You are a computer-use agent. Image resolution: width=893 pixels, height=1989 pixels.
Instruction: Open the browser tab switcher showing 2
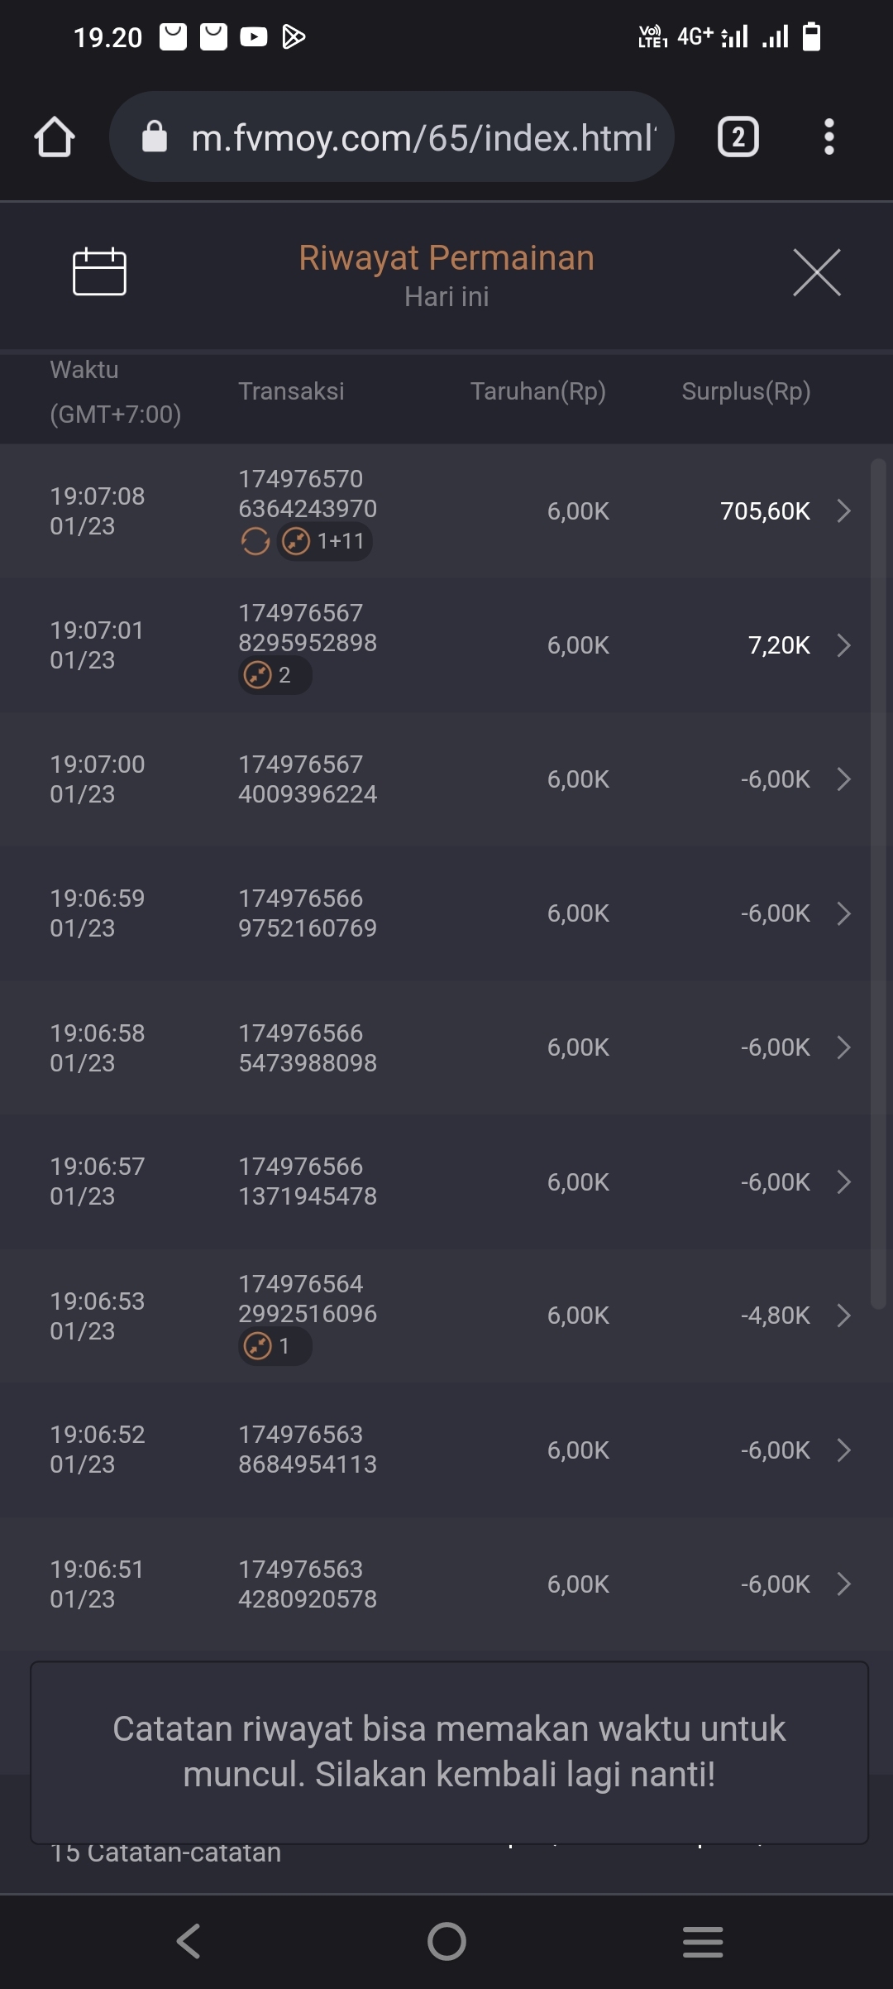(738, 137)
